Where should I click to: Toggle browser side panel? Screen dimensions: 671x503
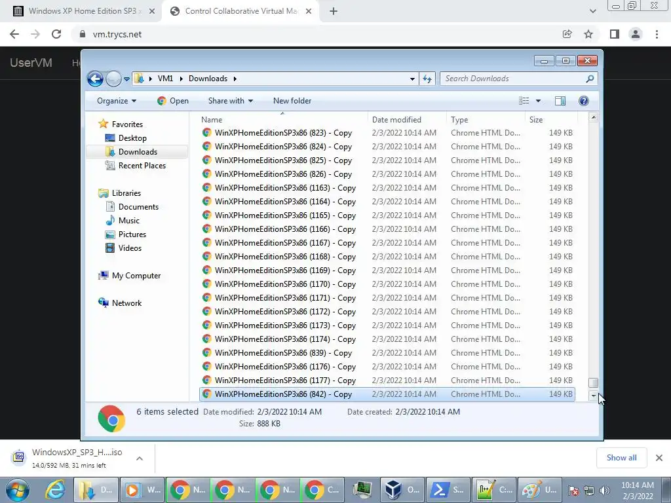[x=615, y=34]
